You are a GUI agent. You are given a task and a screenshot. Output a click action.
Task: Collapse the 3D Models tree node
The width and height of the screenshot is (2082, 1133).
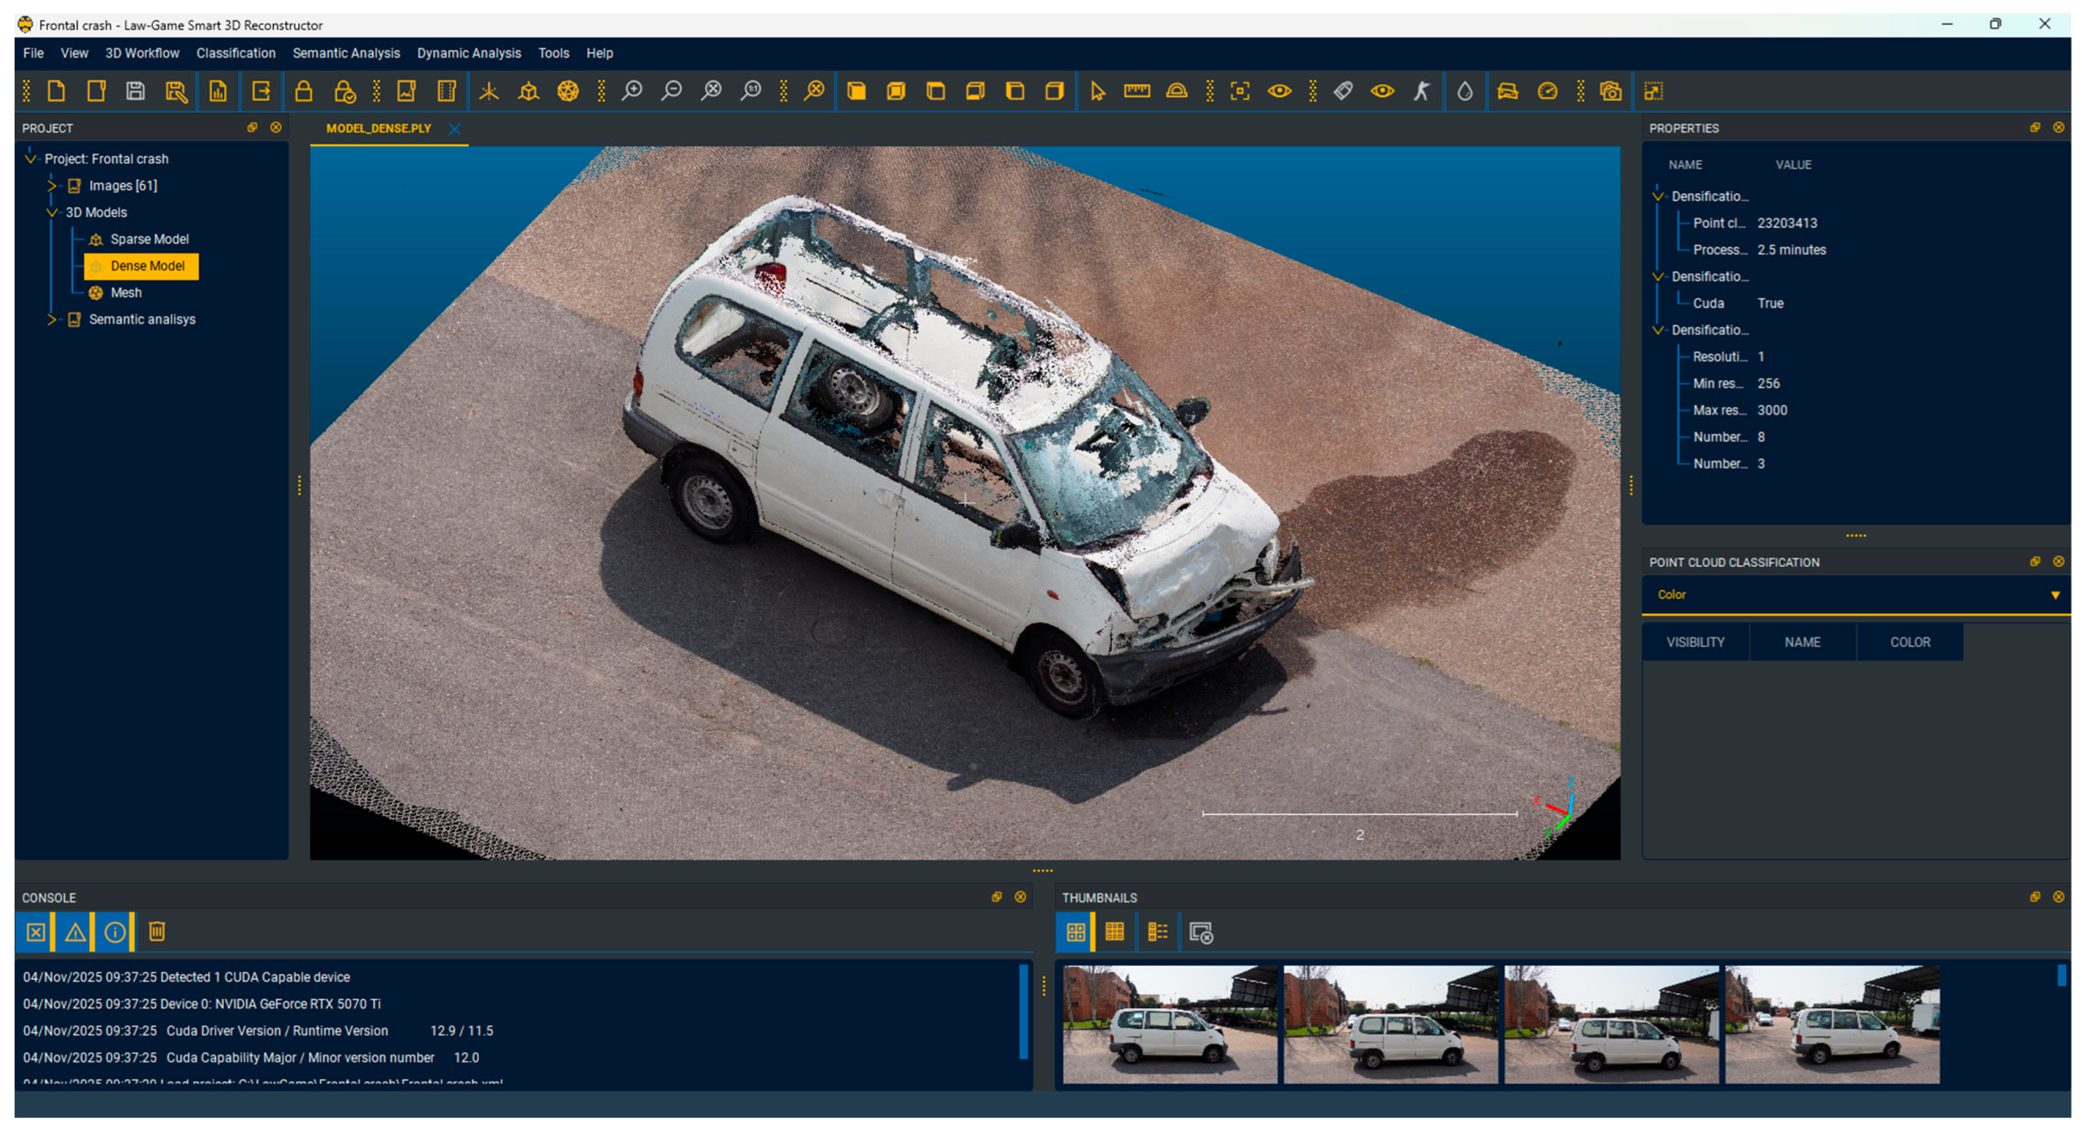[x=52, y=212]
